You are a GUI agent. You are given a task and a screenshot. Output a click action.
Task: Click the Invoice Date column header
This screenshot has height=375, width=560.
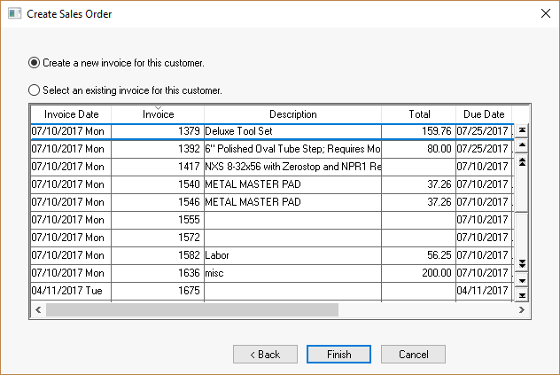pos(72,114)
